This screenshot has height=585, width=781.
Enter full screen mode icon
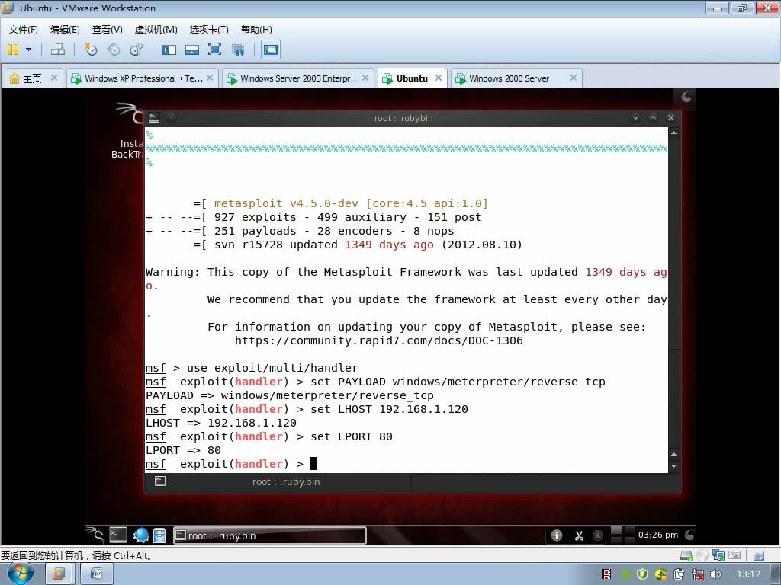(x=214, y=50)
